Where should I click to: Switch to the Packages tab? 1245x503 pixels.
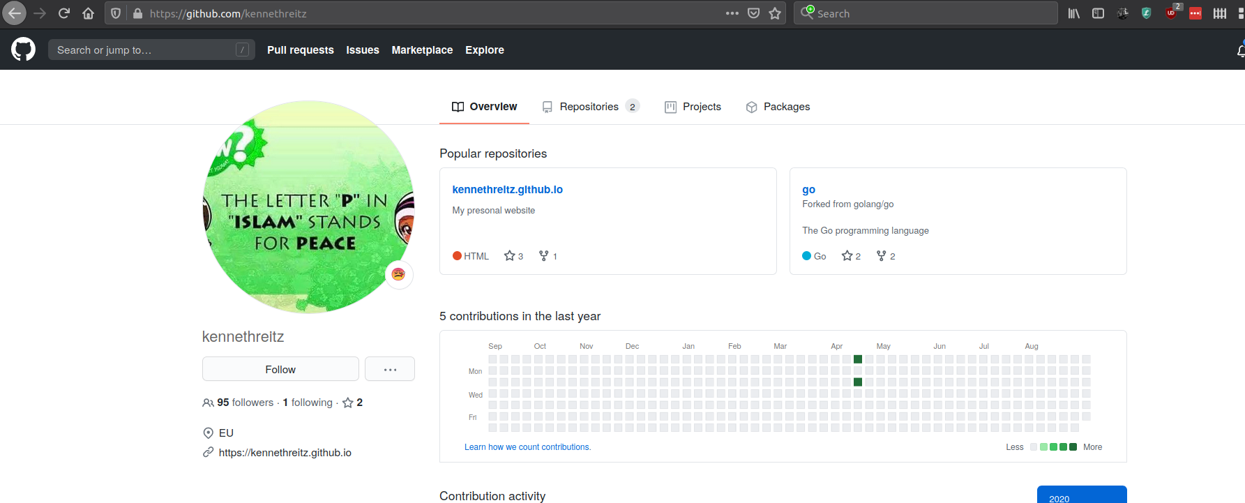point(778,107)
